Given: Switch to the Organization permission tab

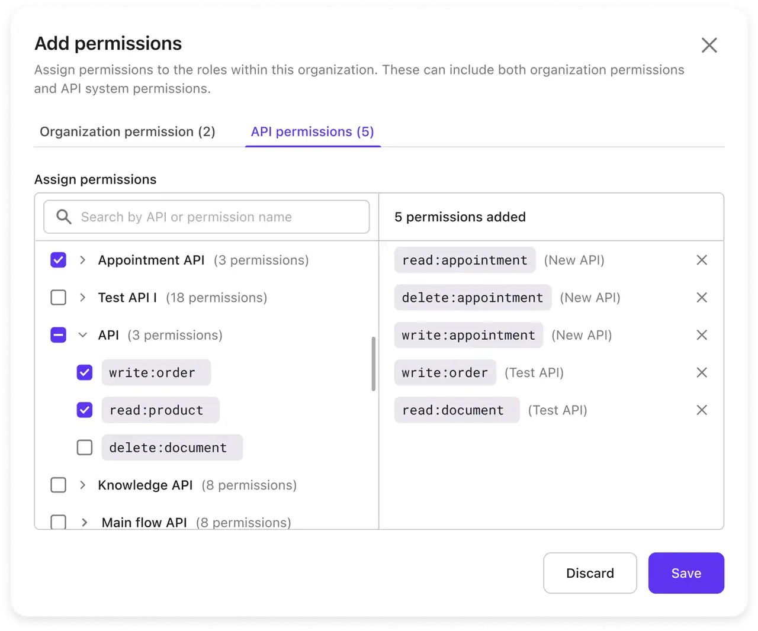Looking at the screenshot, I should click(x=127, y=131).
